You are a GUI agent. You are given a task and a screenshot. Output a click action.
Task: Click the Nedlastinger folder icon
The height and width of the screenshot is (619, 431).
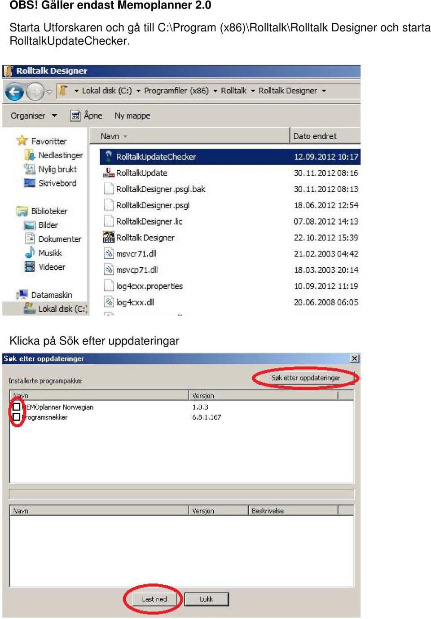30,155
